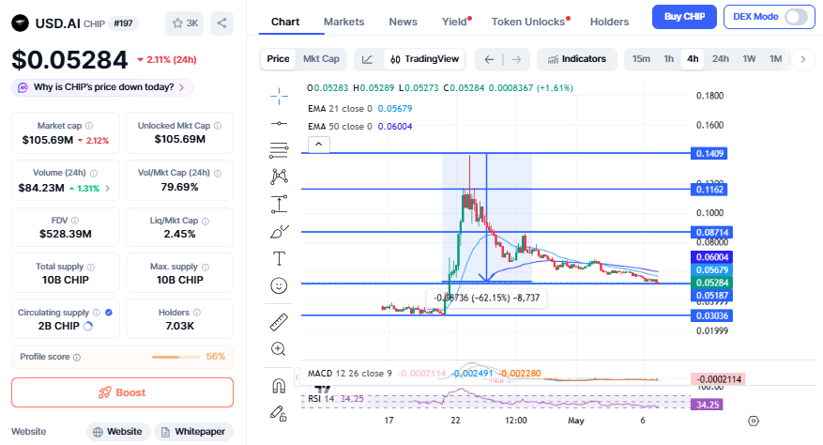The width and height of the screenshot is (823, 445).
Task: Open the Website link
Action: [x=118, y=432]
